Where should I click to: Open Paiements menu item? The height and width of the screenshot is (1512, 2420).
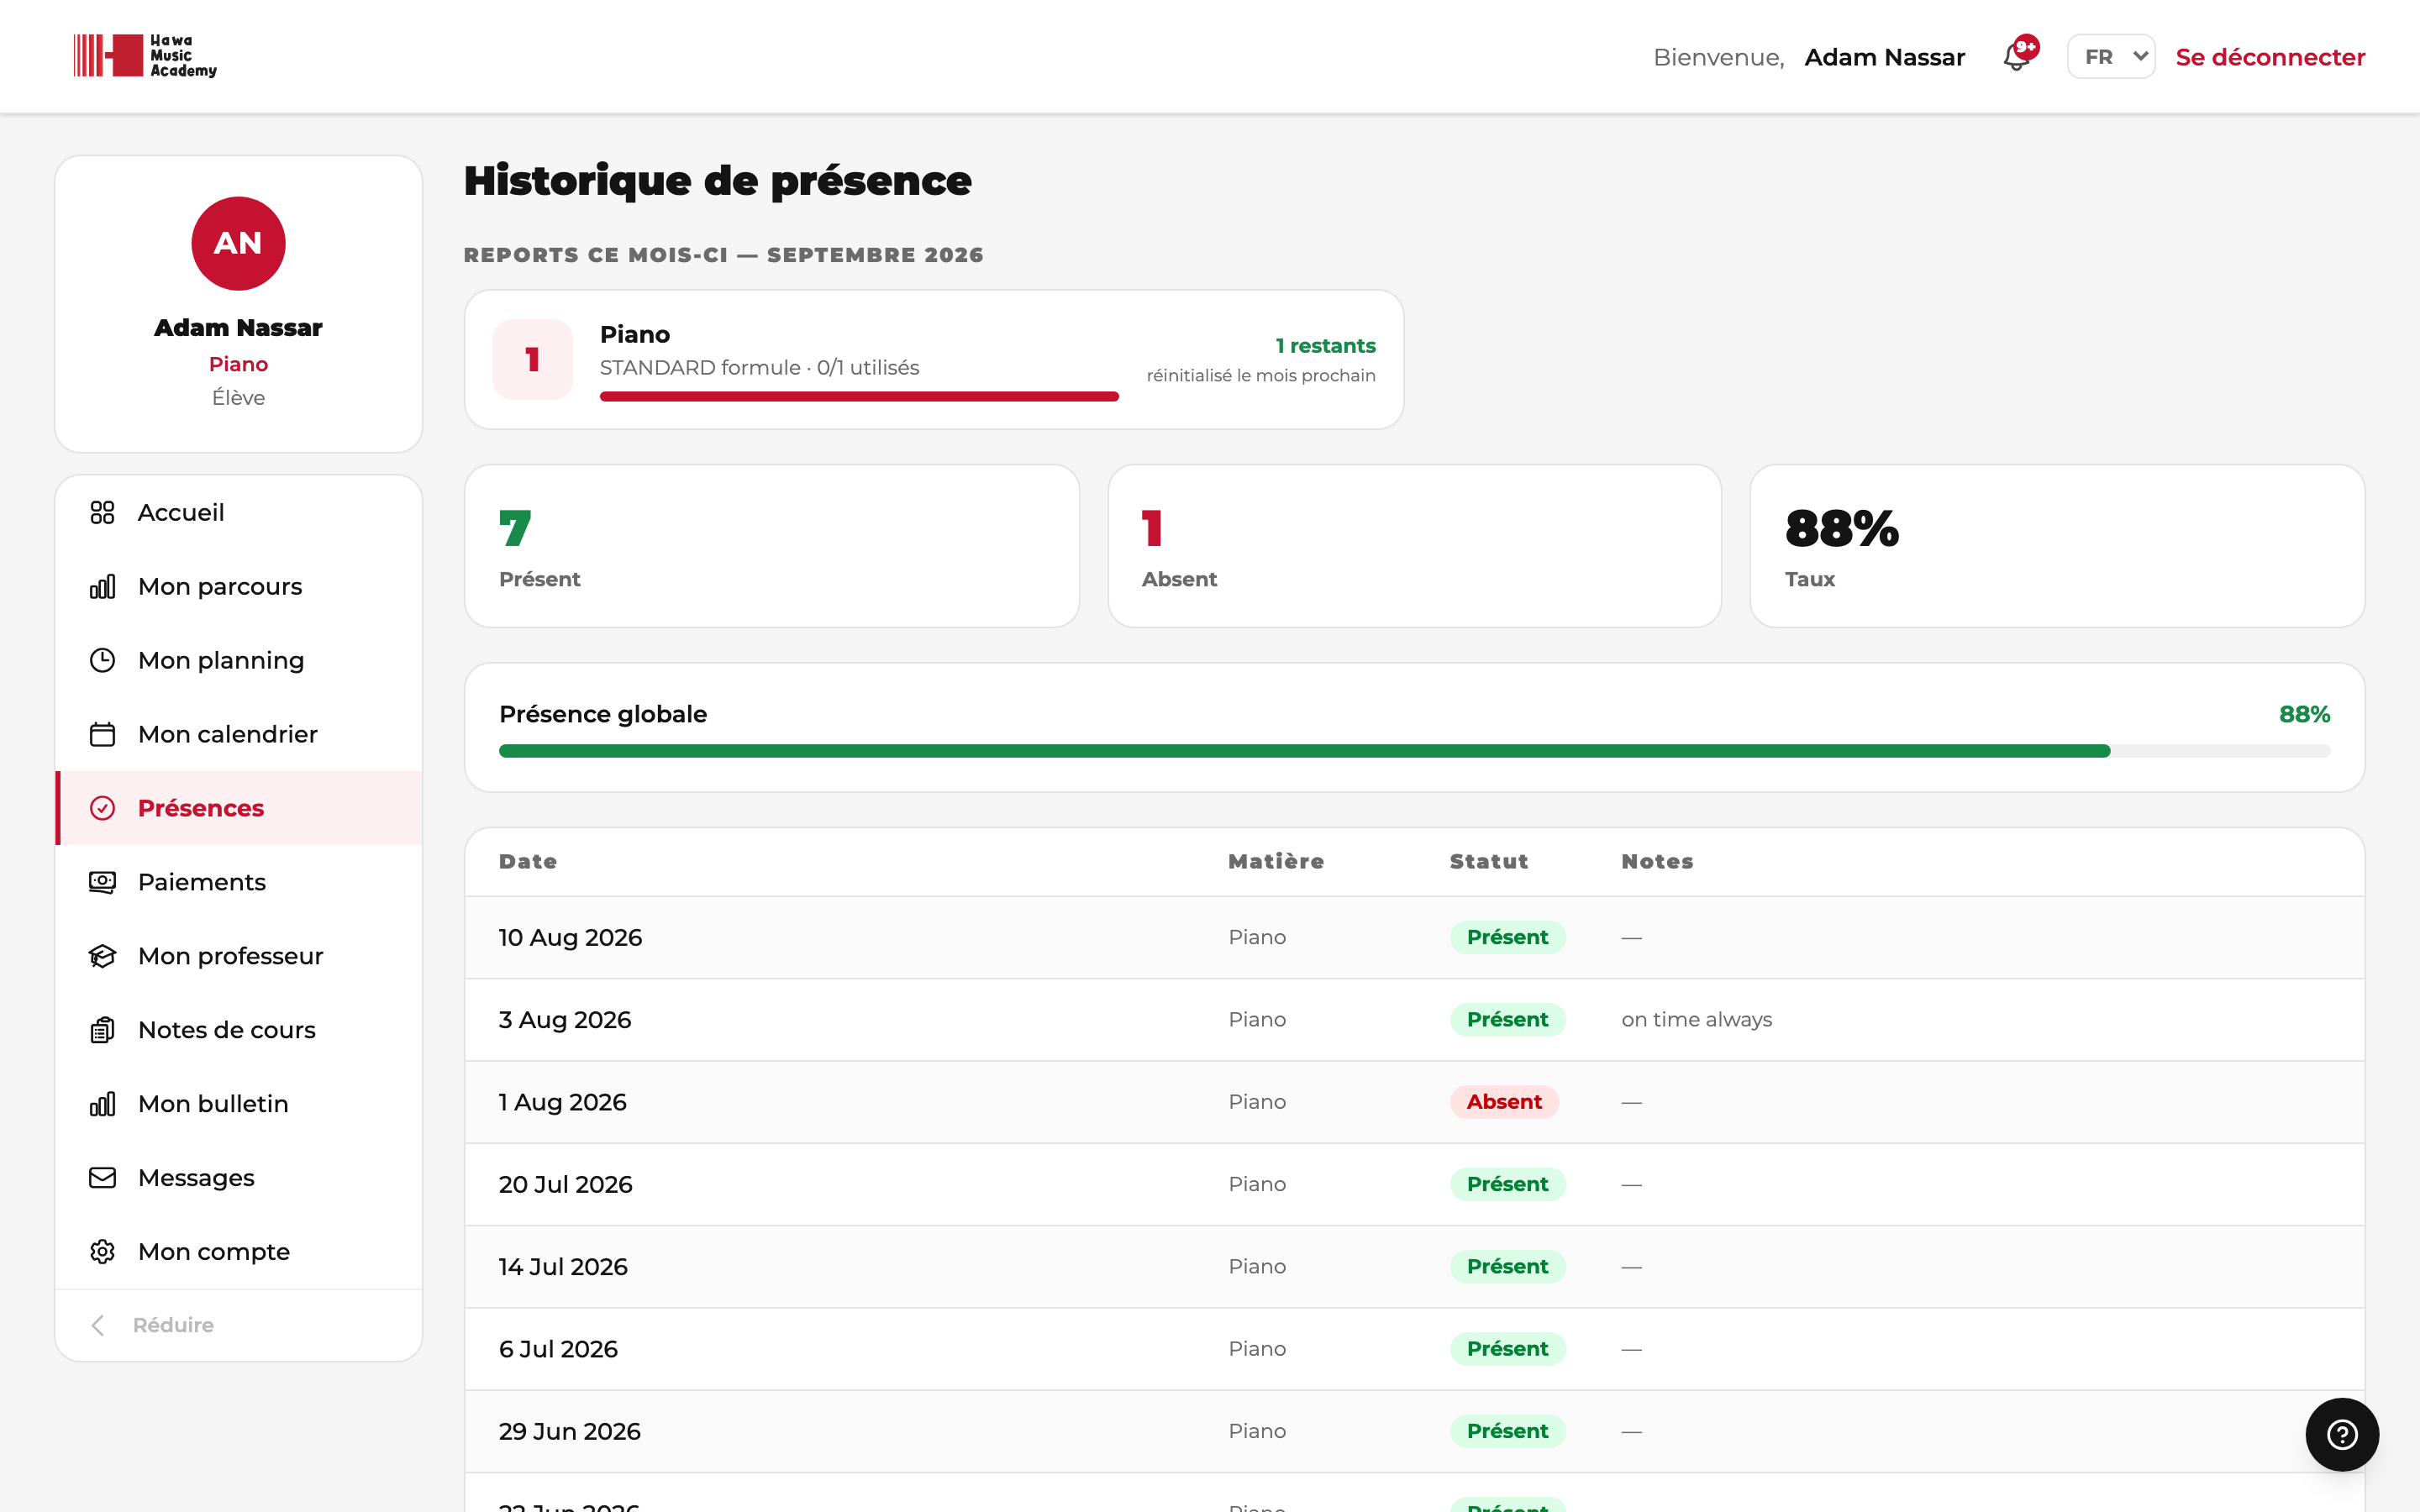239,882
